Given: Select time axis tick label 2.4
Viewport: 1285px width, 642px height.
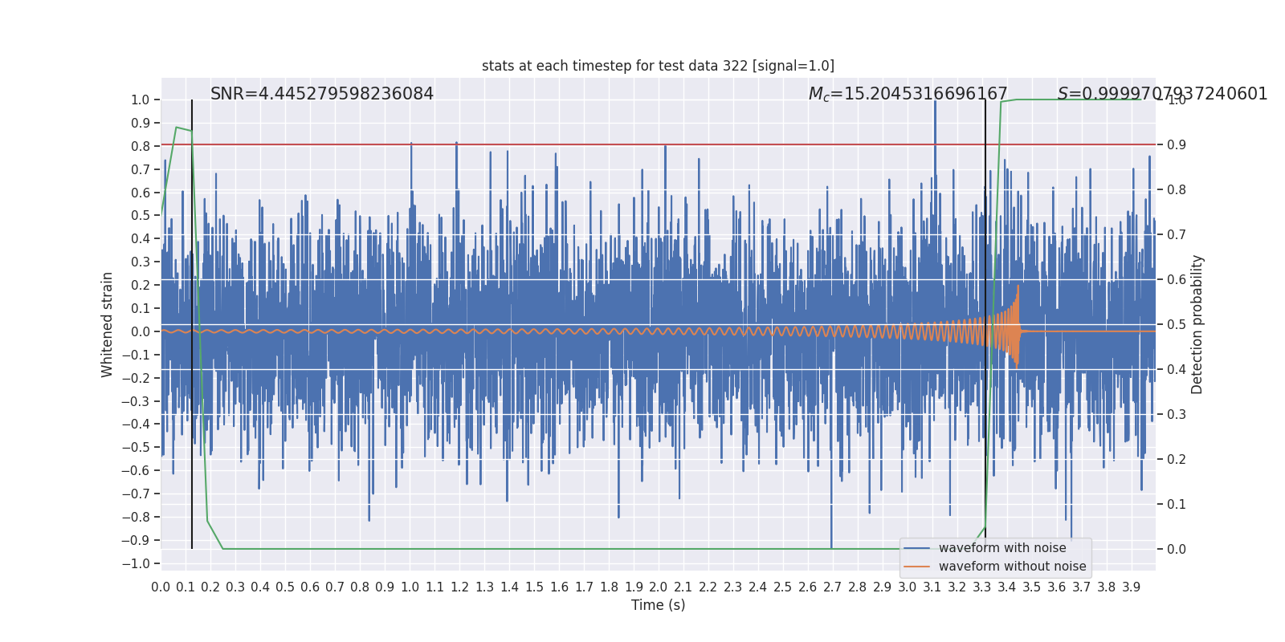Looking at the screenshot, I should [x=758, y=587].
